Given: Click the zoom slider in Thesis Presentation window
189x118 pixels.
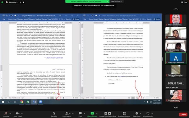Looking at the screenshot, I should pos(144,98).
